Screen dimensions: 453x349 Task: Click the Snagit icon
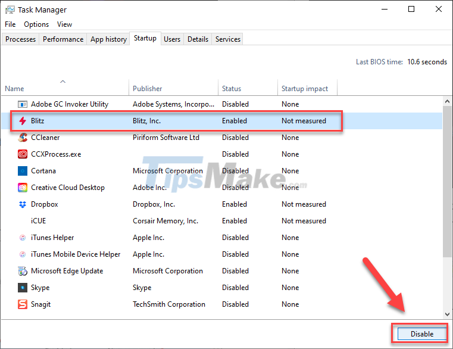[x=23, y=304]
